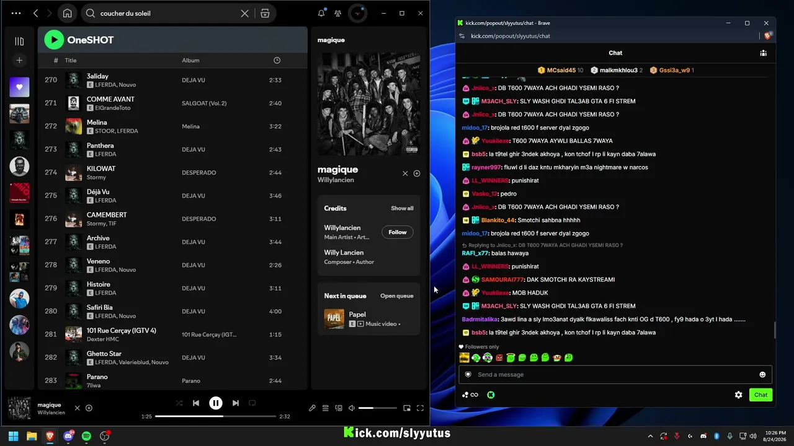Viewport: 794px width, 446px height.
Task: Mute Spotify volume
Action: coord(352,408)
